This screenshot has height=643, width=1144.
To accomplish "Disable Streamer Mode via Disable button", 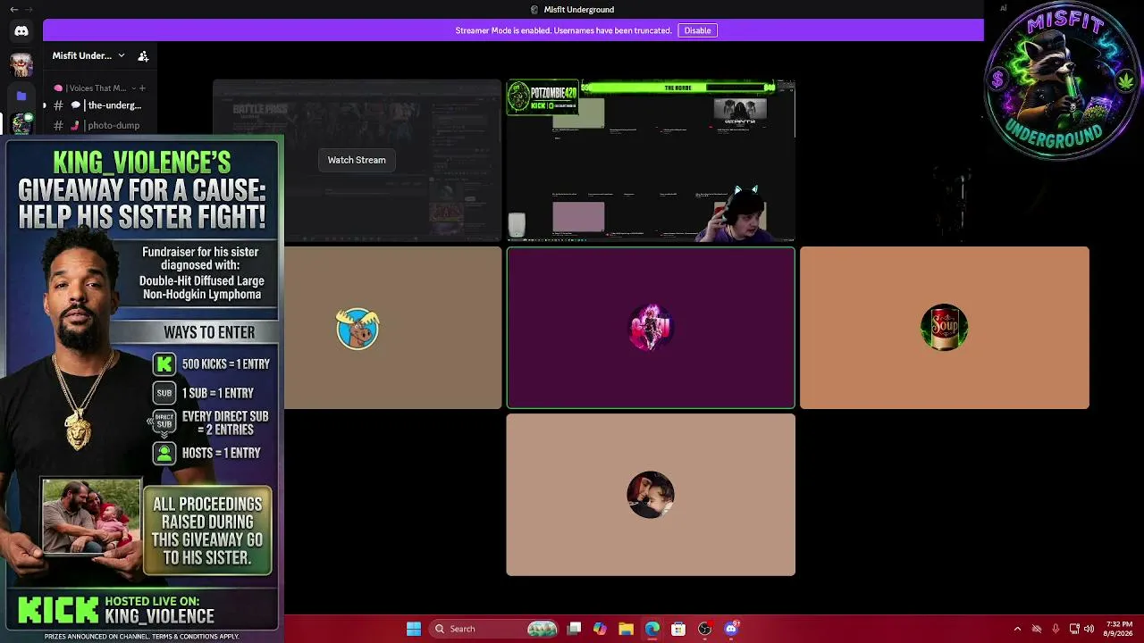I will pos(697,30).
